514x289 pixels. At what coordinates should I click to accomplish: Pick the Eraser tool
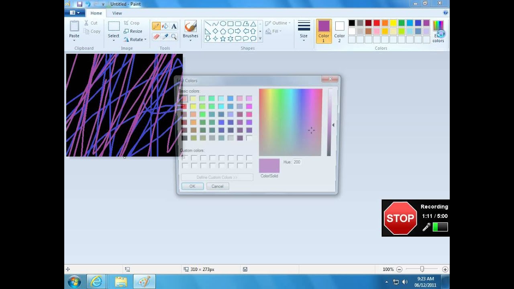coord(156,37)
